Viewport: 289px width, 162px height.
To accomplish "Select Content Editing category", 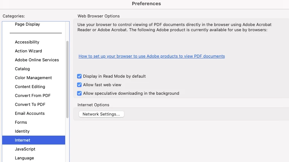I will tap(30, 87).
